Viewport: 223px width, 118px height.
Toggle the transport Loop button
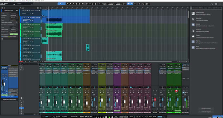click(116, 117)
